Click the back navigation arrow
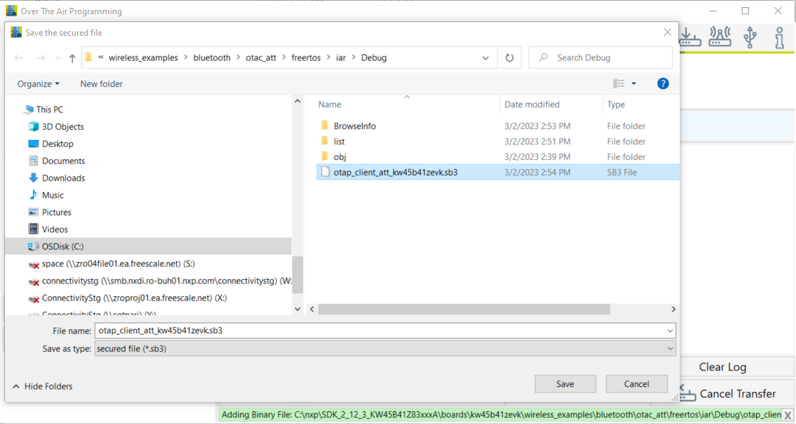796x424 pixels. click(x=18, y=57)
